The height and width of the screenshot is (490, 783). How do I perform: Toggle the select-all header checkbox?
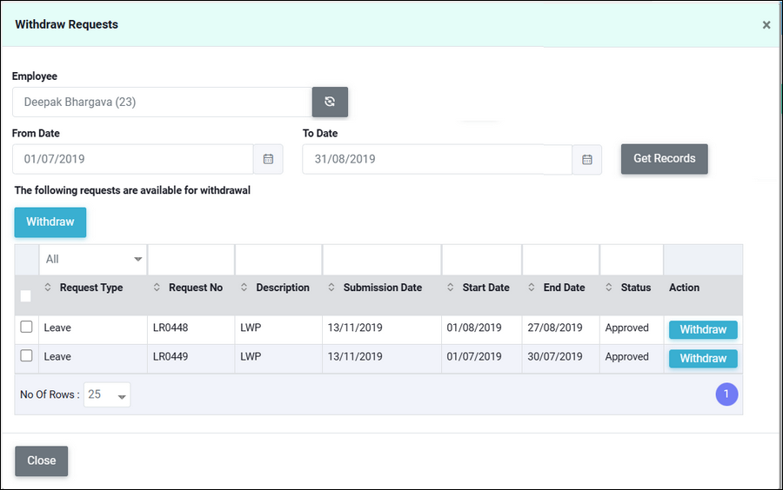(x=26, y=296)
